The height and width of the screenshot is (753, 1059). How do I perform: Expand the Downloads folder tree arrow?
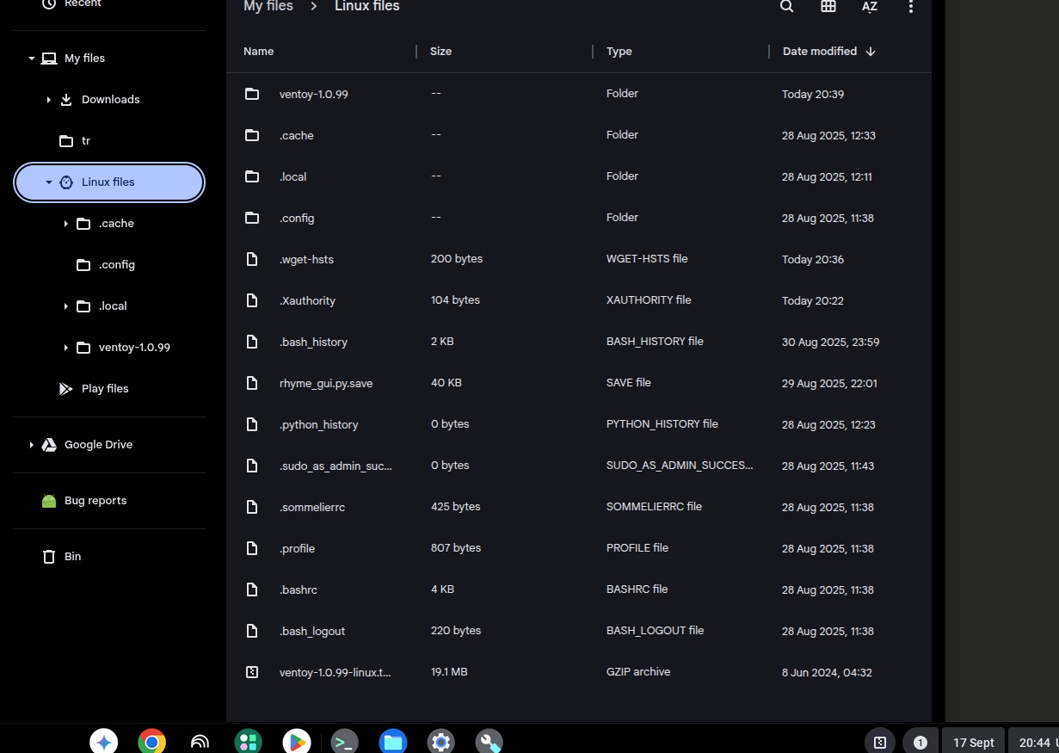[49, 100]
